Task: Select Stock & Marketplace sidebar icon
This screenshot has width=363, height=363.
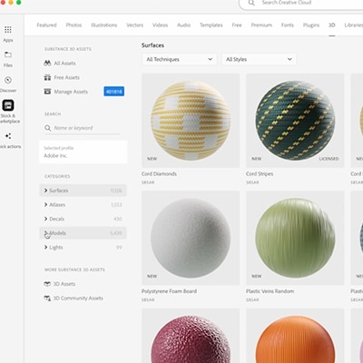Action: [8, 105]
